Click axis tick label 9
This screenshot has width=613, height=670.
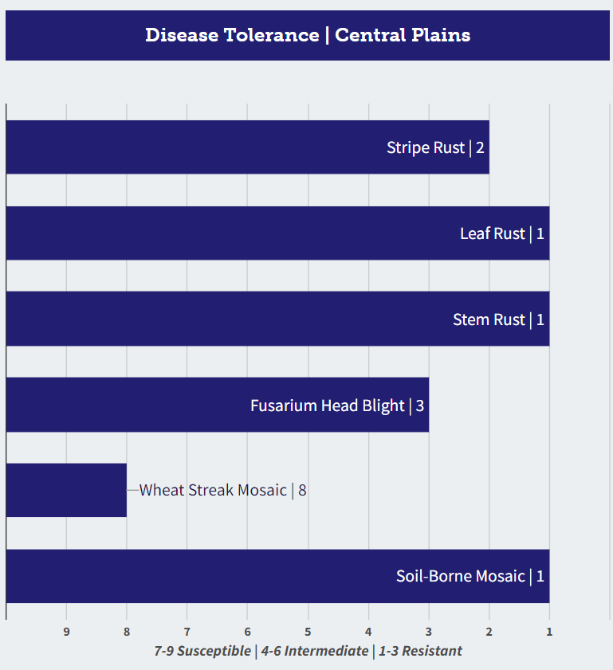click(x=66, y=632)
